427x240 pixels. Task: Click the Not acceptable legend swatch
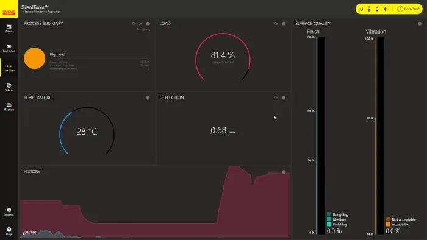pos(388,219)
